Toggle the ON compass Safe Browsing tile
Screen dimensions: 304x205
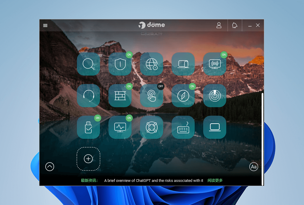click(183, 96)
